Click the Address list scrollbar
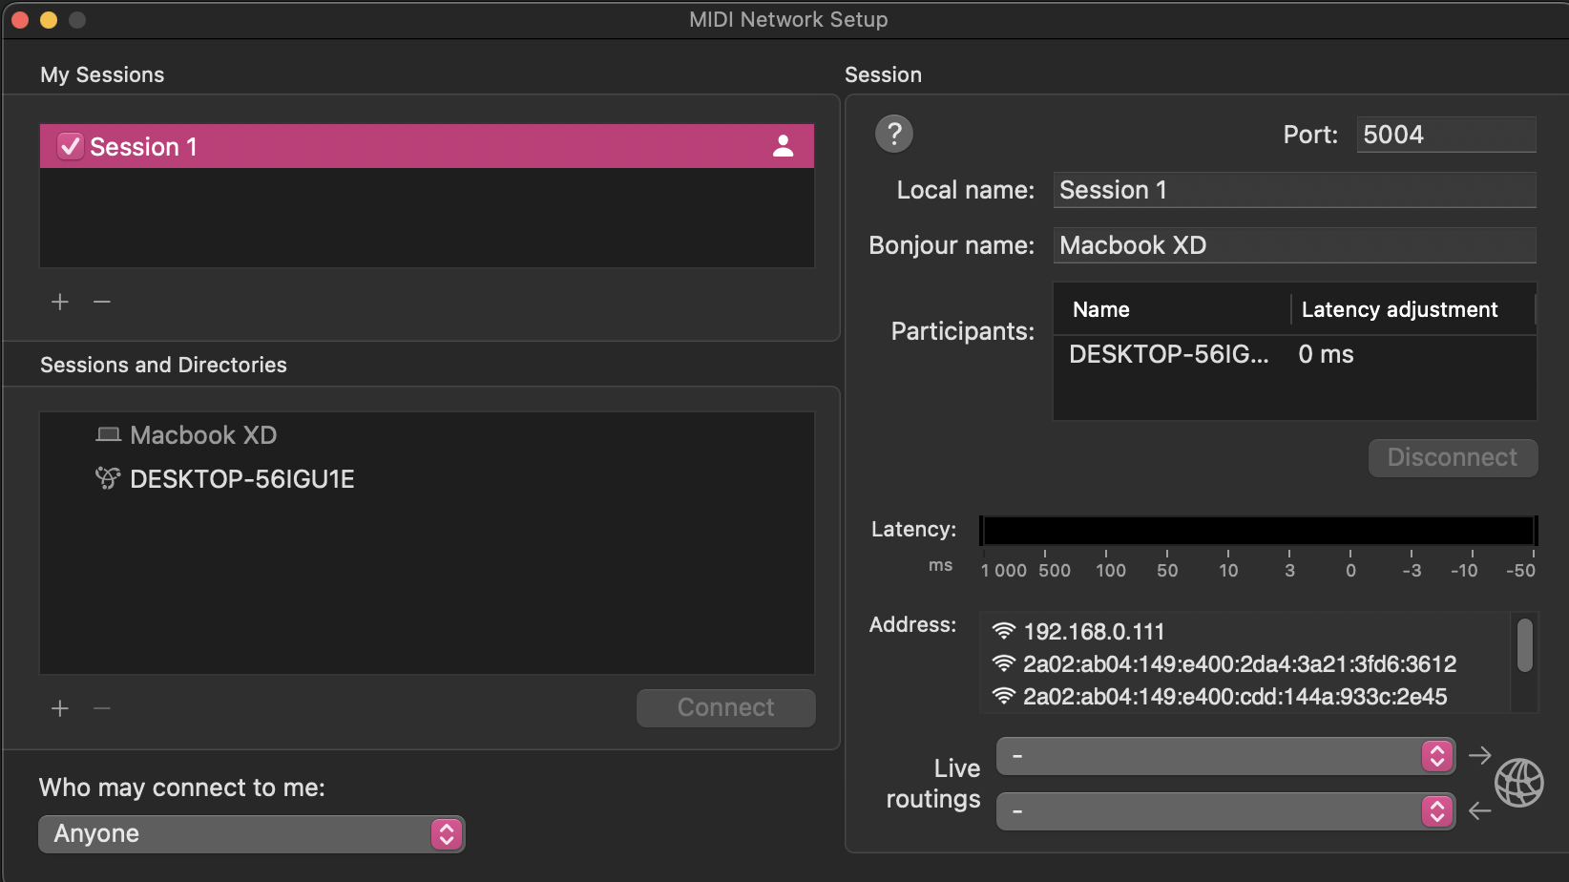This screenshot has height=882, width=1569. (x=1524, y=645)
